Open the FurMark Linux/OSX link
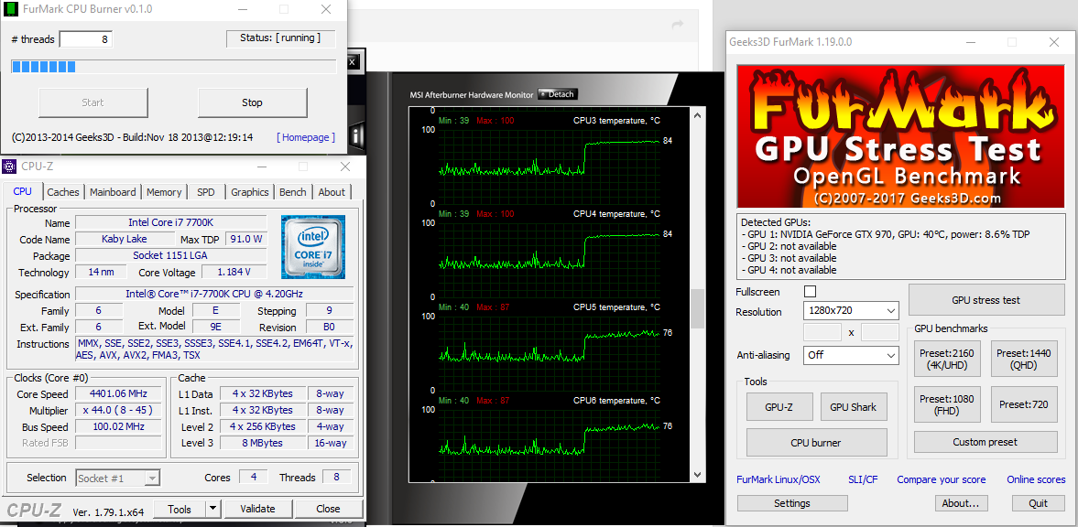This screenshot has width=1078, height=527. click(778, 479)
